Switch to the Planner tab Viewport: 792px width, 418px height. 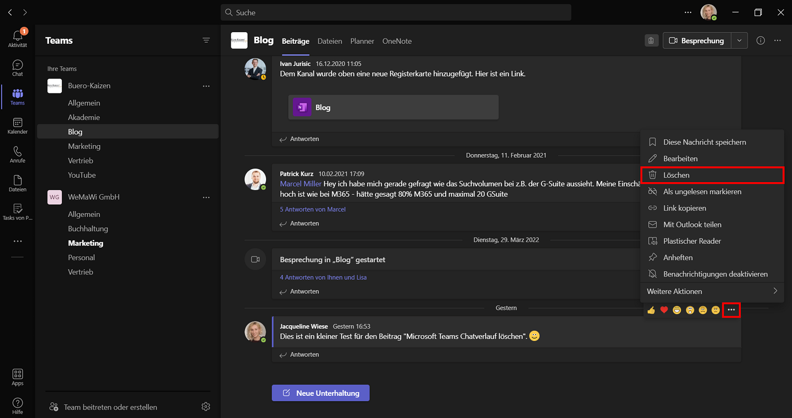(x=362, y=41)
